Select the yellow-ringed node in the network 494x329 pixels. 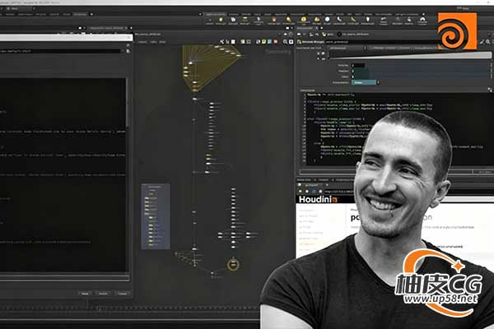pos(232,264)
